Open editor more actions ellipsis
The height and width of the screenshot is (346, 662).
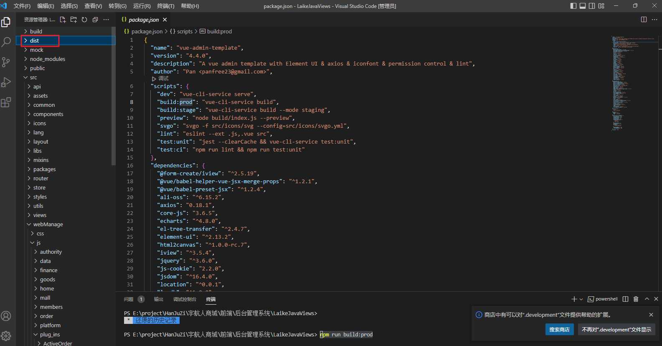(x=654, y=20)
